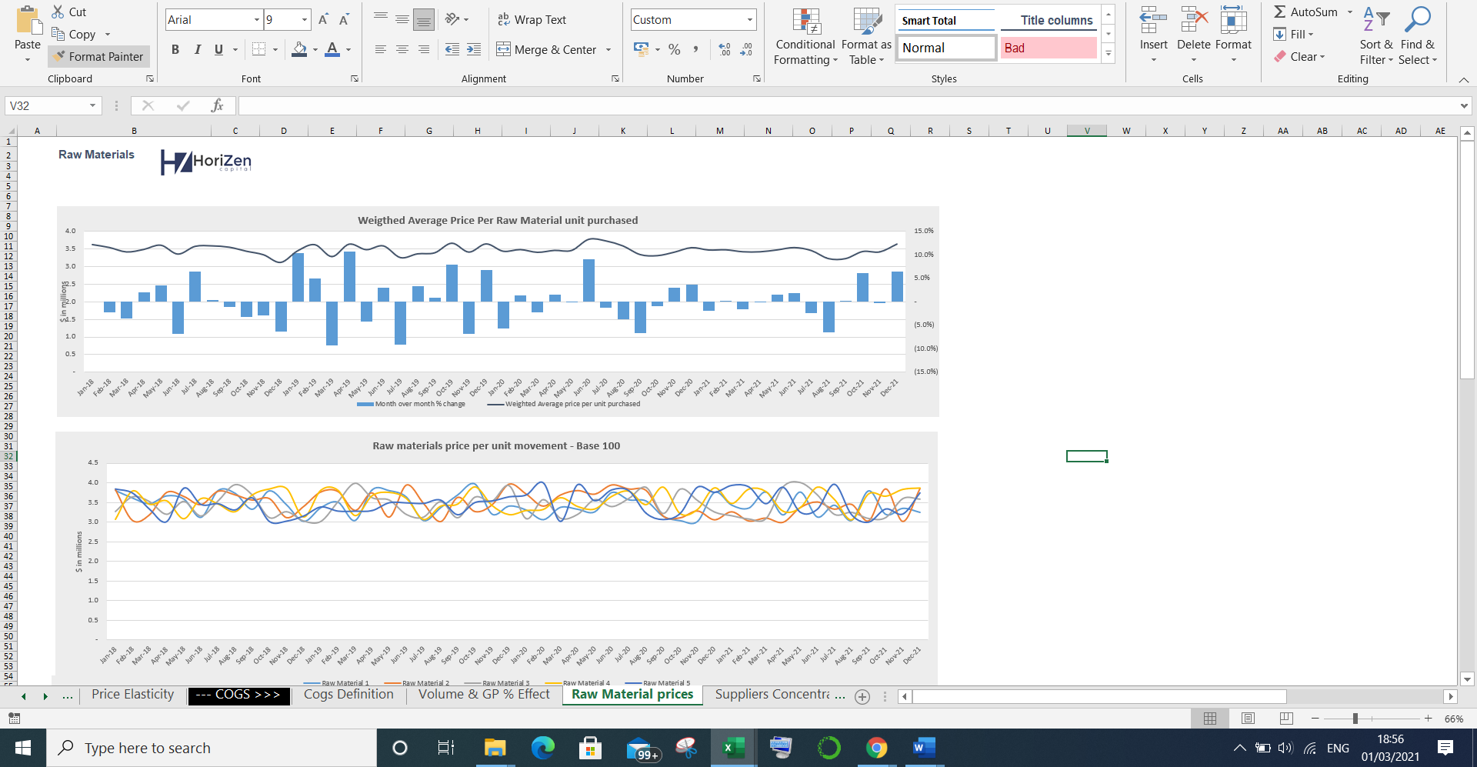Open Sort & Filter menu
This screenshot has height=767, width=1477.
1376,35
